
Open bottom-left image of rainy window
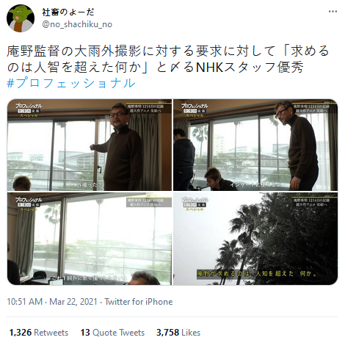(90, 239)
